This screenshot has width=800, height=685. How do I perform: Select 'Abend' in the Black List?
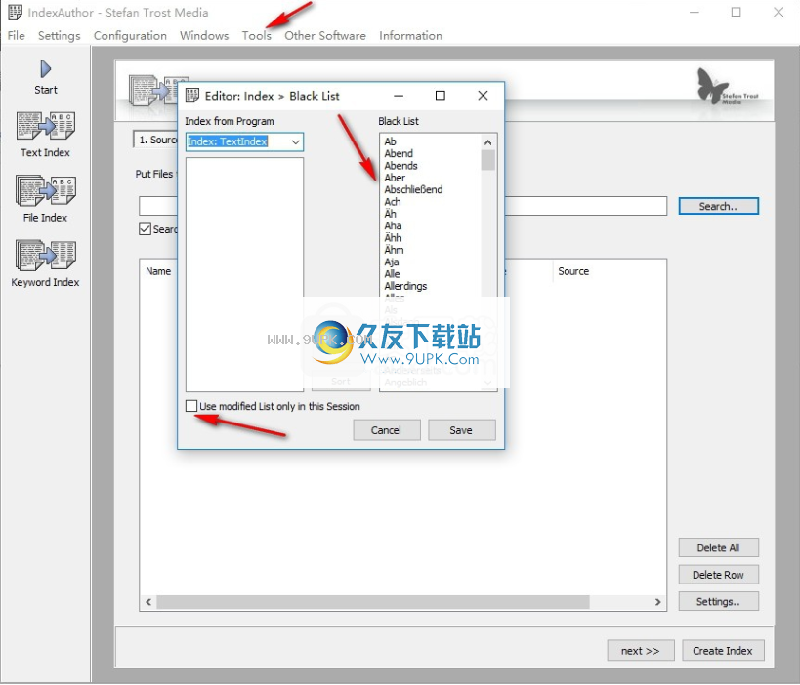tap(399, 153)
